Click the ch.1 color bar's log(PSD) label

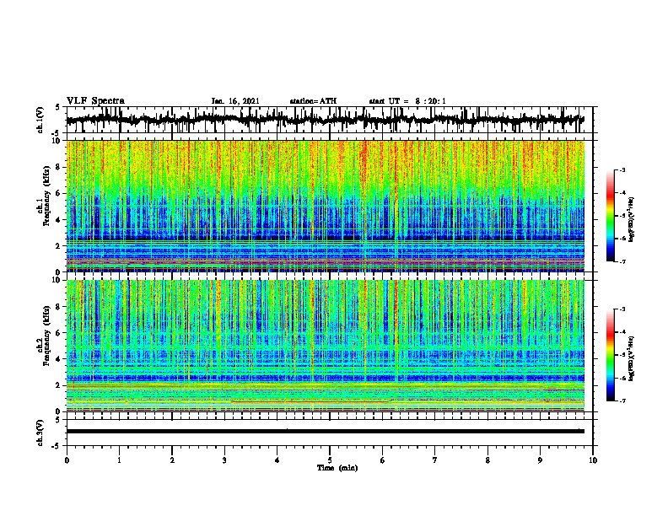click(x=632, y=220)
